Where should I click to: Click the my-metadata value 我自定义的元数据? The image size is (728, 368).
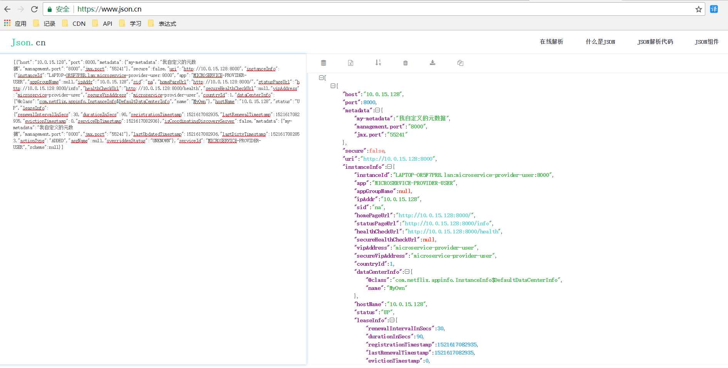pyautogui.click(x=422, y=118)
